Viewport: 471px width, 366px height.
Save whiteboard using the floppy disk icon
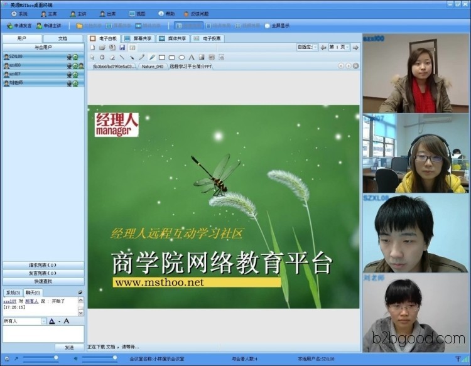point(122,48)
